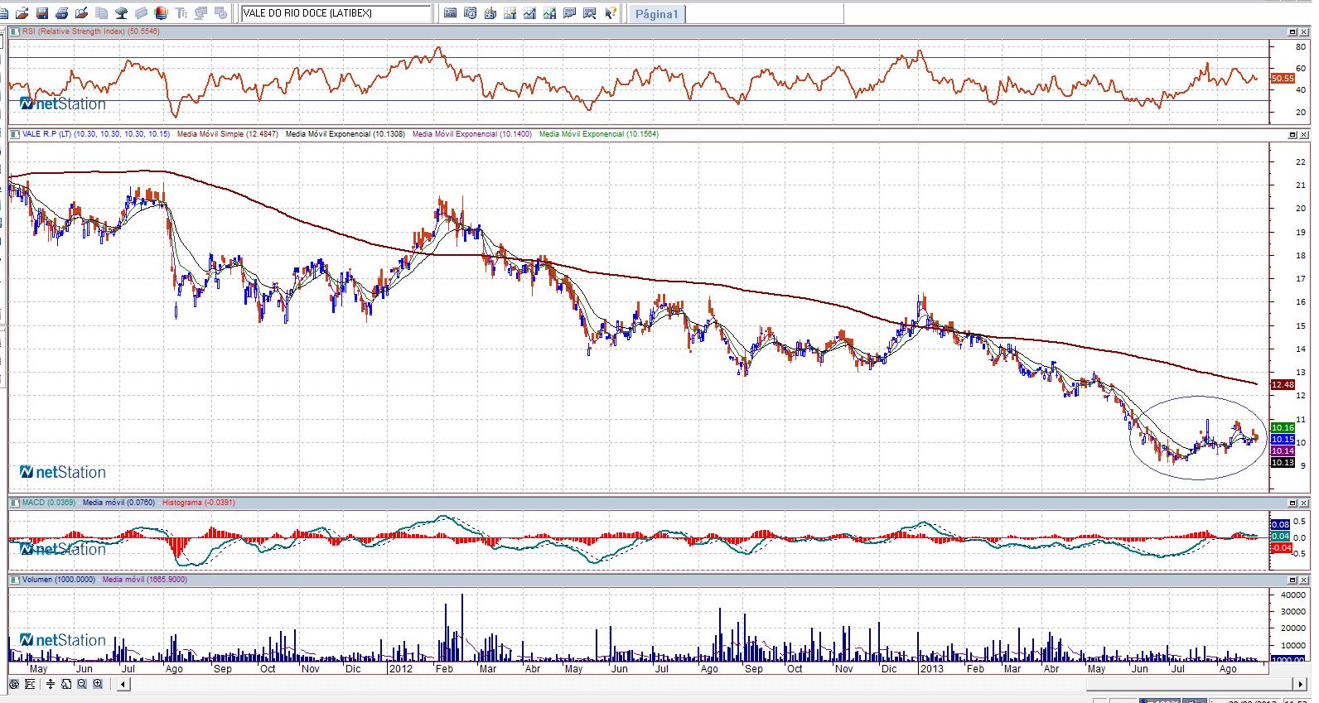Image resolution: width=1319 pixels, height=703 pixels.
Task: Click the refresh icon at bottom left
Action: [x=13, y=684]
